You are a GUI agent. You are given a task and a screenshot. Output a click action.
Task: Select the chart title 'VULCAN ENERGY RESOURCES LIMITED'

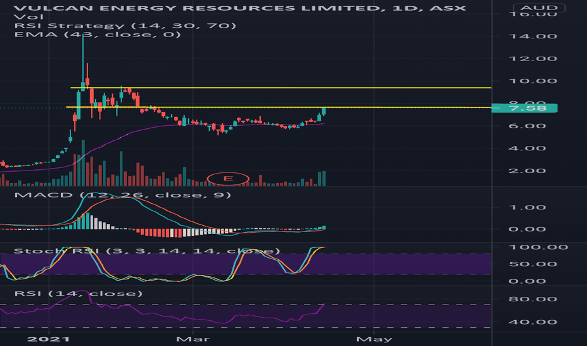pyautogui.click(x=198, y=8)
